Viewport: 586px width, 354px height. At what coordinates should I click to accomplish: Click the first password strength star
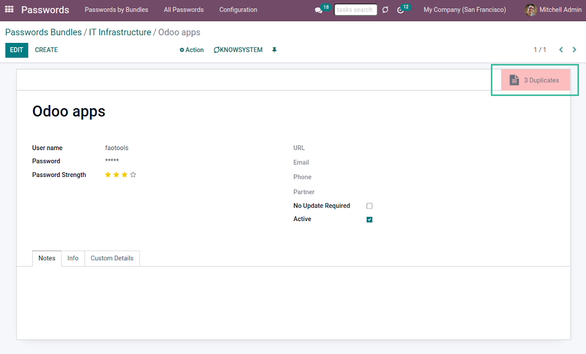click(x=108, y=174)
